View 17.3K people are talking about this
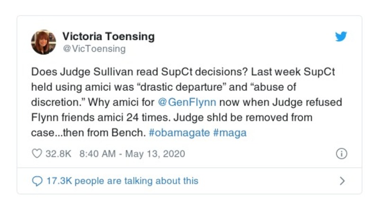The width and height of the screenshot is (379, 211). pos(122,181)
